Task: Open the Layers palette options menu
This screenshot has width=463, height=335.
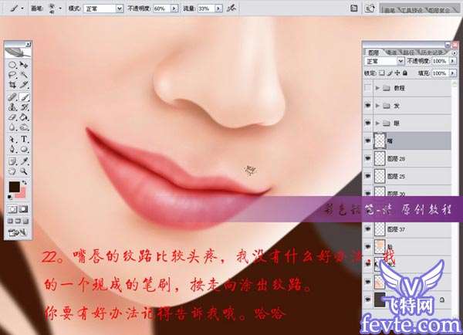Action: 455,52
